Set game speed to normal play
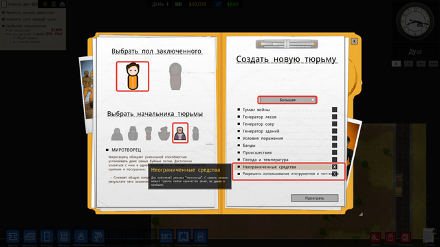The width and height of the screenshot is (440, 247). pyautogui.click(x=408, y=64)
